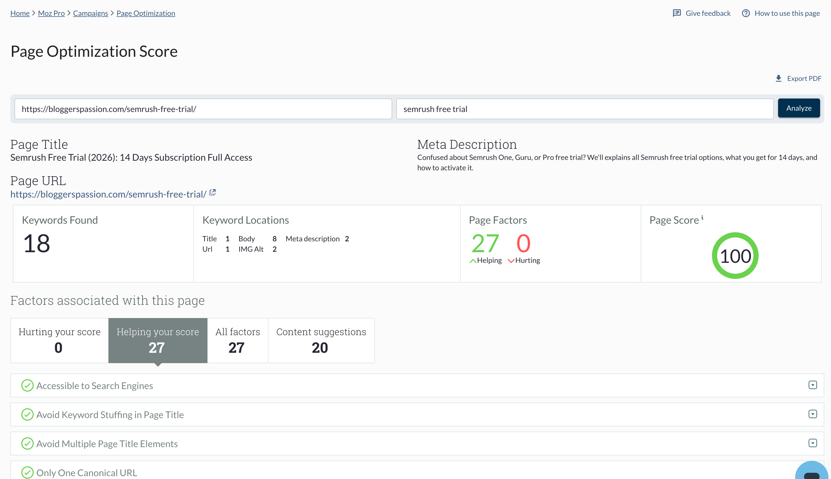Image resolution: width=831 pixels, height=479 pixels.
Task: Switch to the All factors tab
Action: click(237, 340)
